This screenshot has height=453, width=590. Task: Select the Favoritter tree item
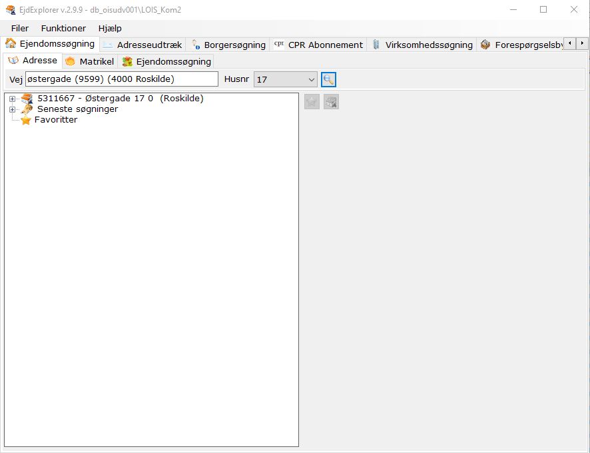(x=56, y=120)
